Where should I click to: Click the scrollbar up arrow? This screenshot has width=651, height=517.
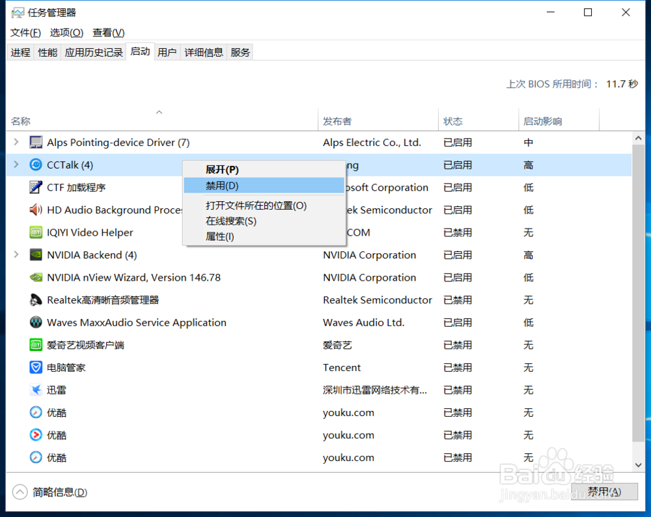(x=639, y=138)
